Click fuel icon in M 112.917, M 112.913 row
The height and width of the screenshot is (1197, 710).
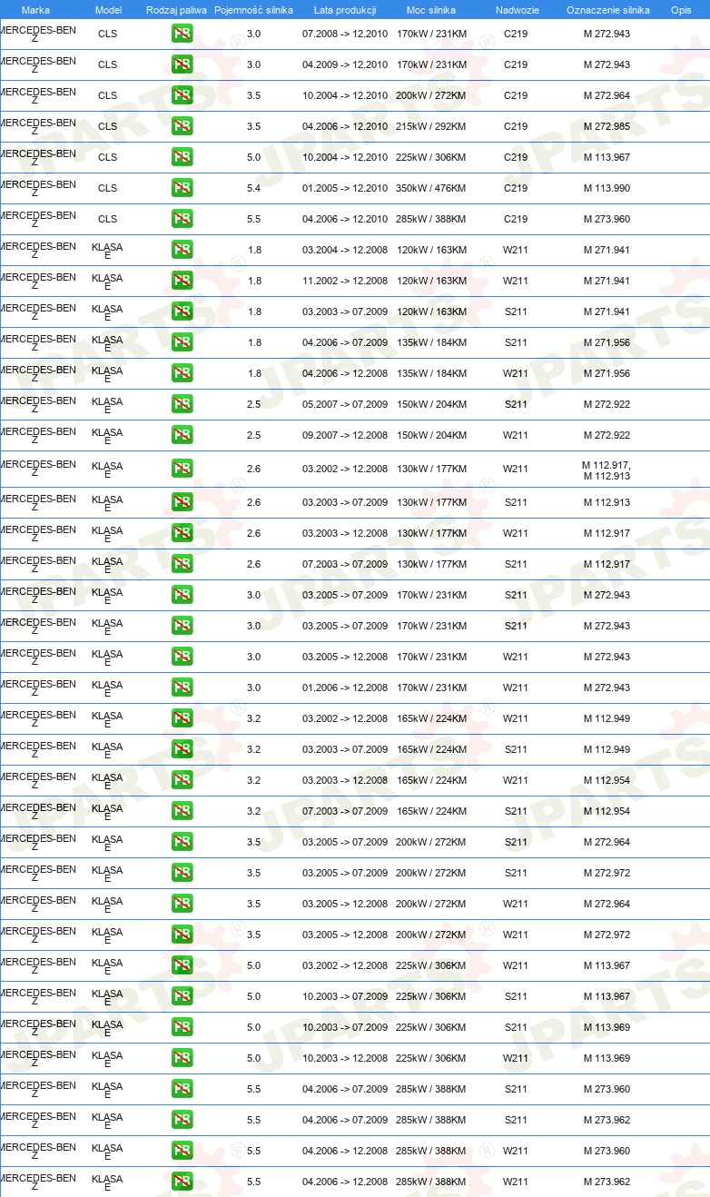tap(182, 469)
